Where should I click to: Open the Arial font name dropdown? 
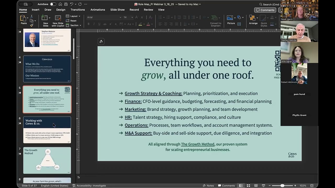104,17
